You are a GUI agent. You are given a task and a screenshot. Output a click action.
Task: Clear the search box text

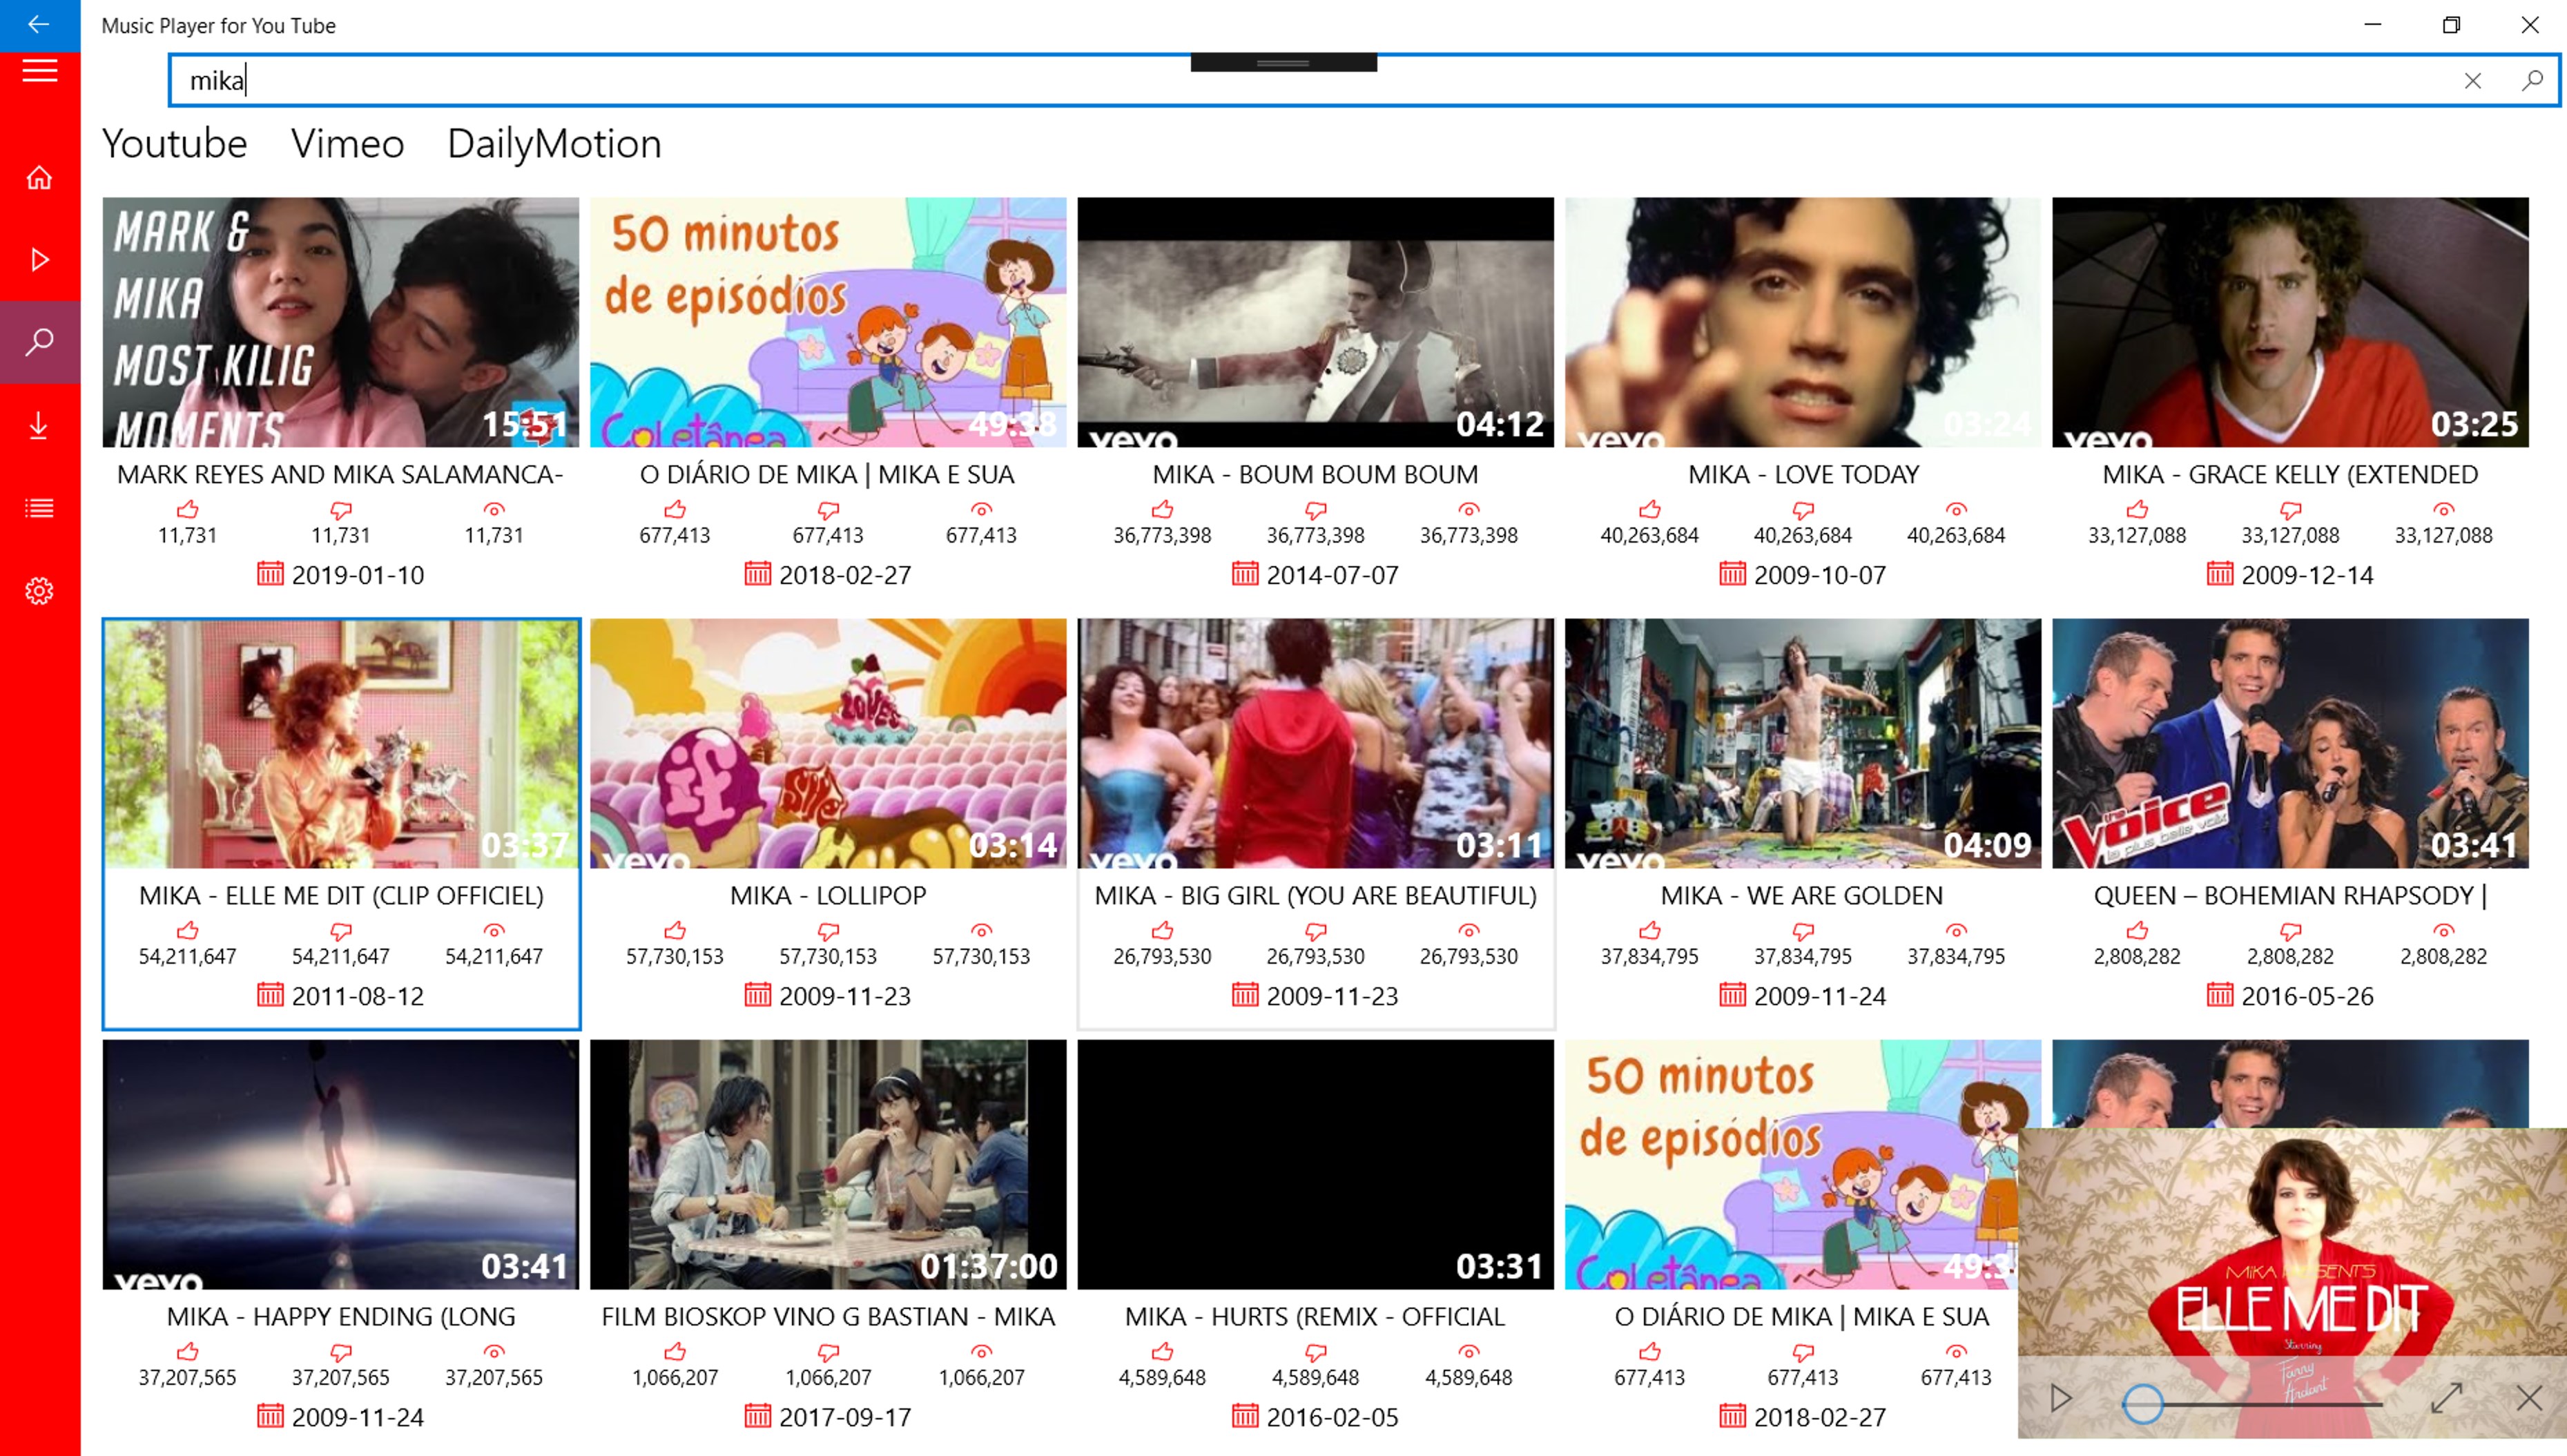point(2472,81)
